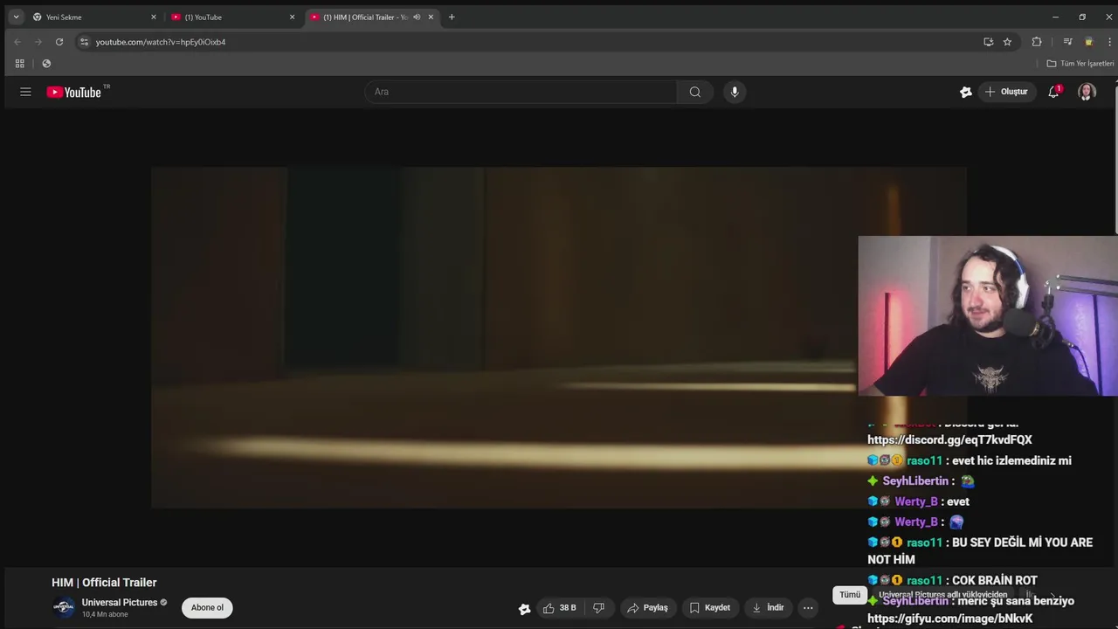Open Tüm Yer İşaretleri bookmarks folder

1080,64
